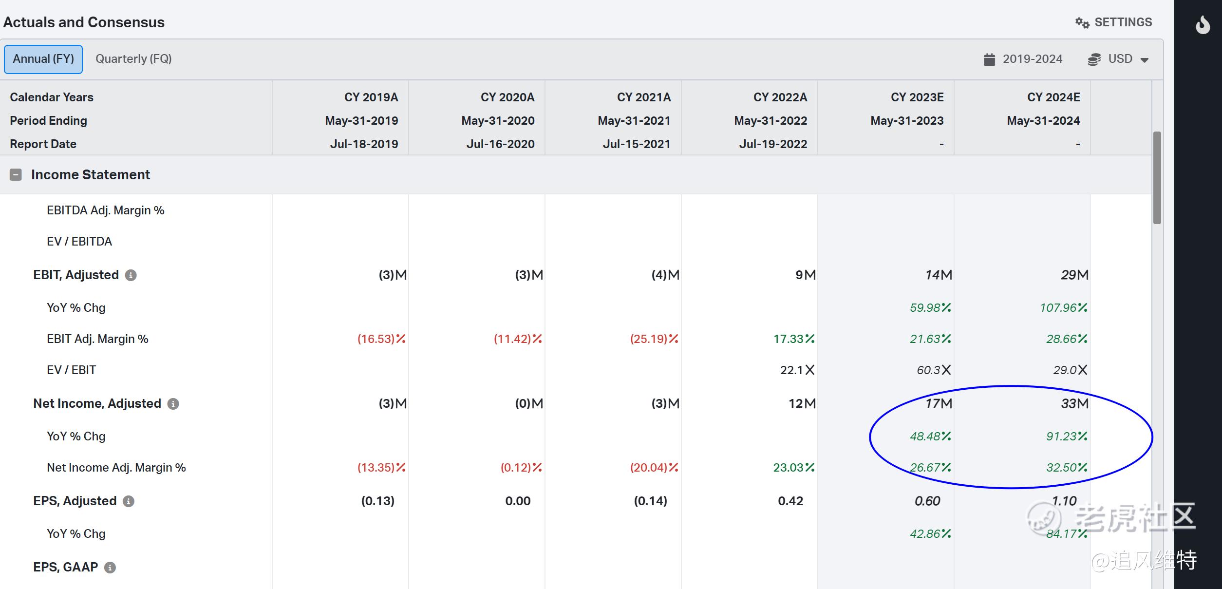Select the CY 2022A column header
Viewport: 1222px width, 589px height.
pos(780,97)
